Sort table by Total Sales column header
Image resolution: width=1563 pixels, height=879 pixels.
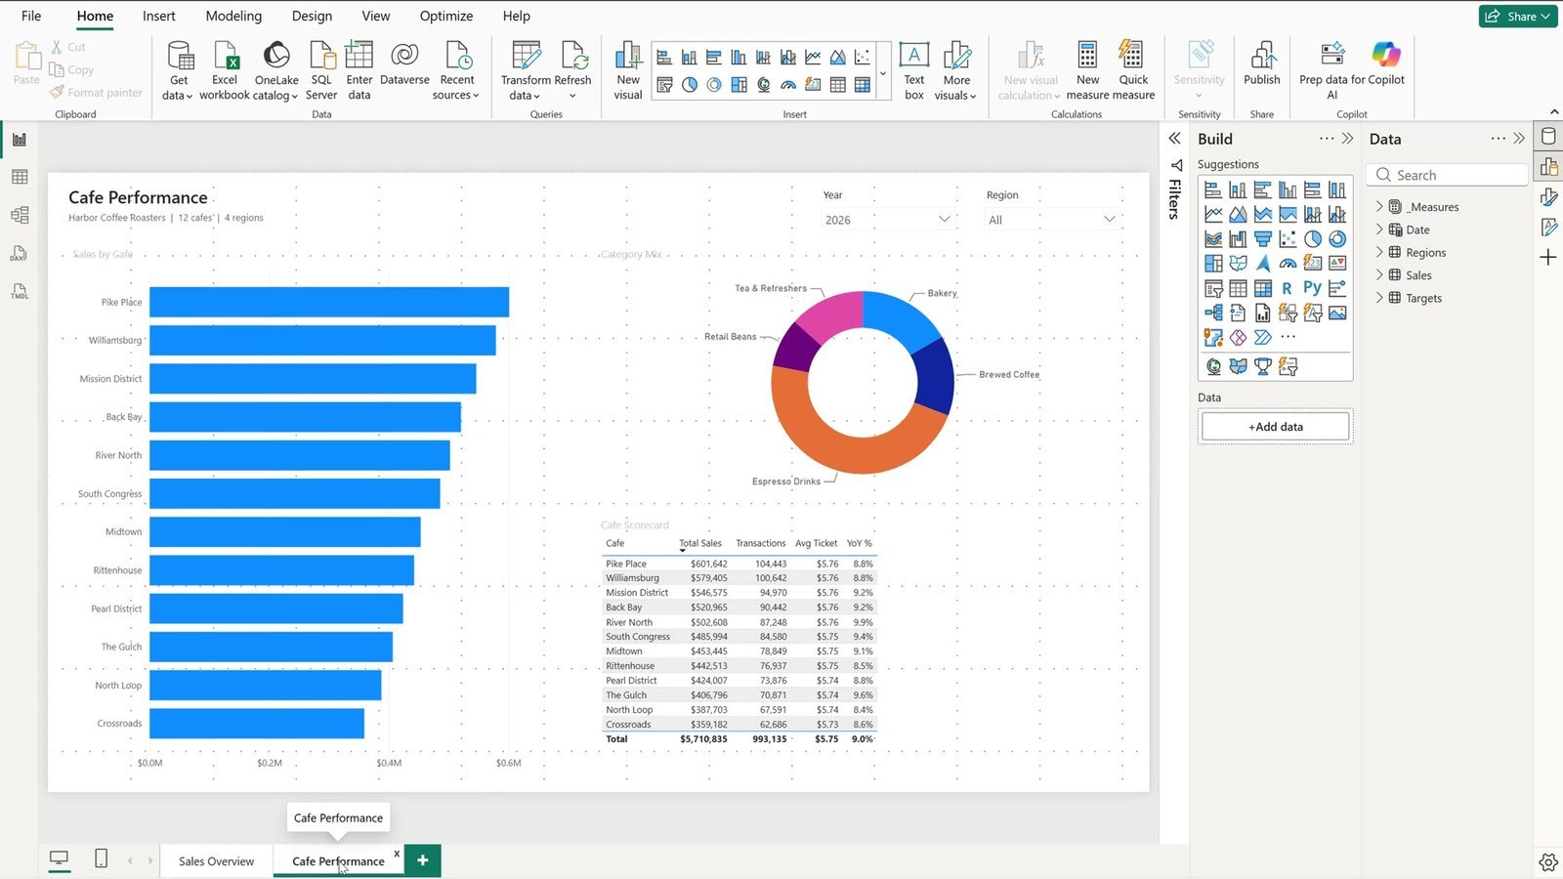[x=700, y=543]
